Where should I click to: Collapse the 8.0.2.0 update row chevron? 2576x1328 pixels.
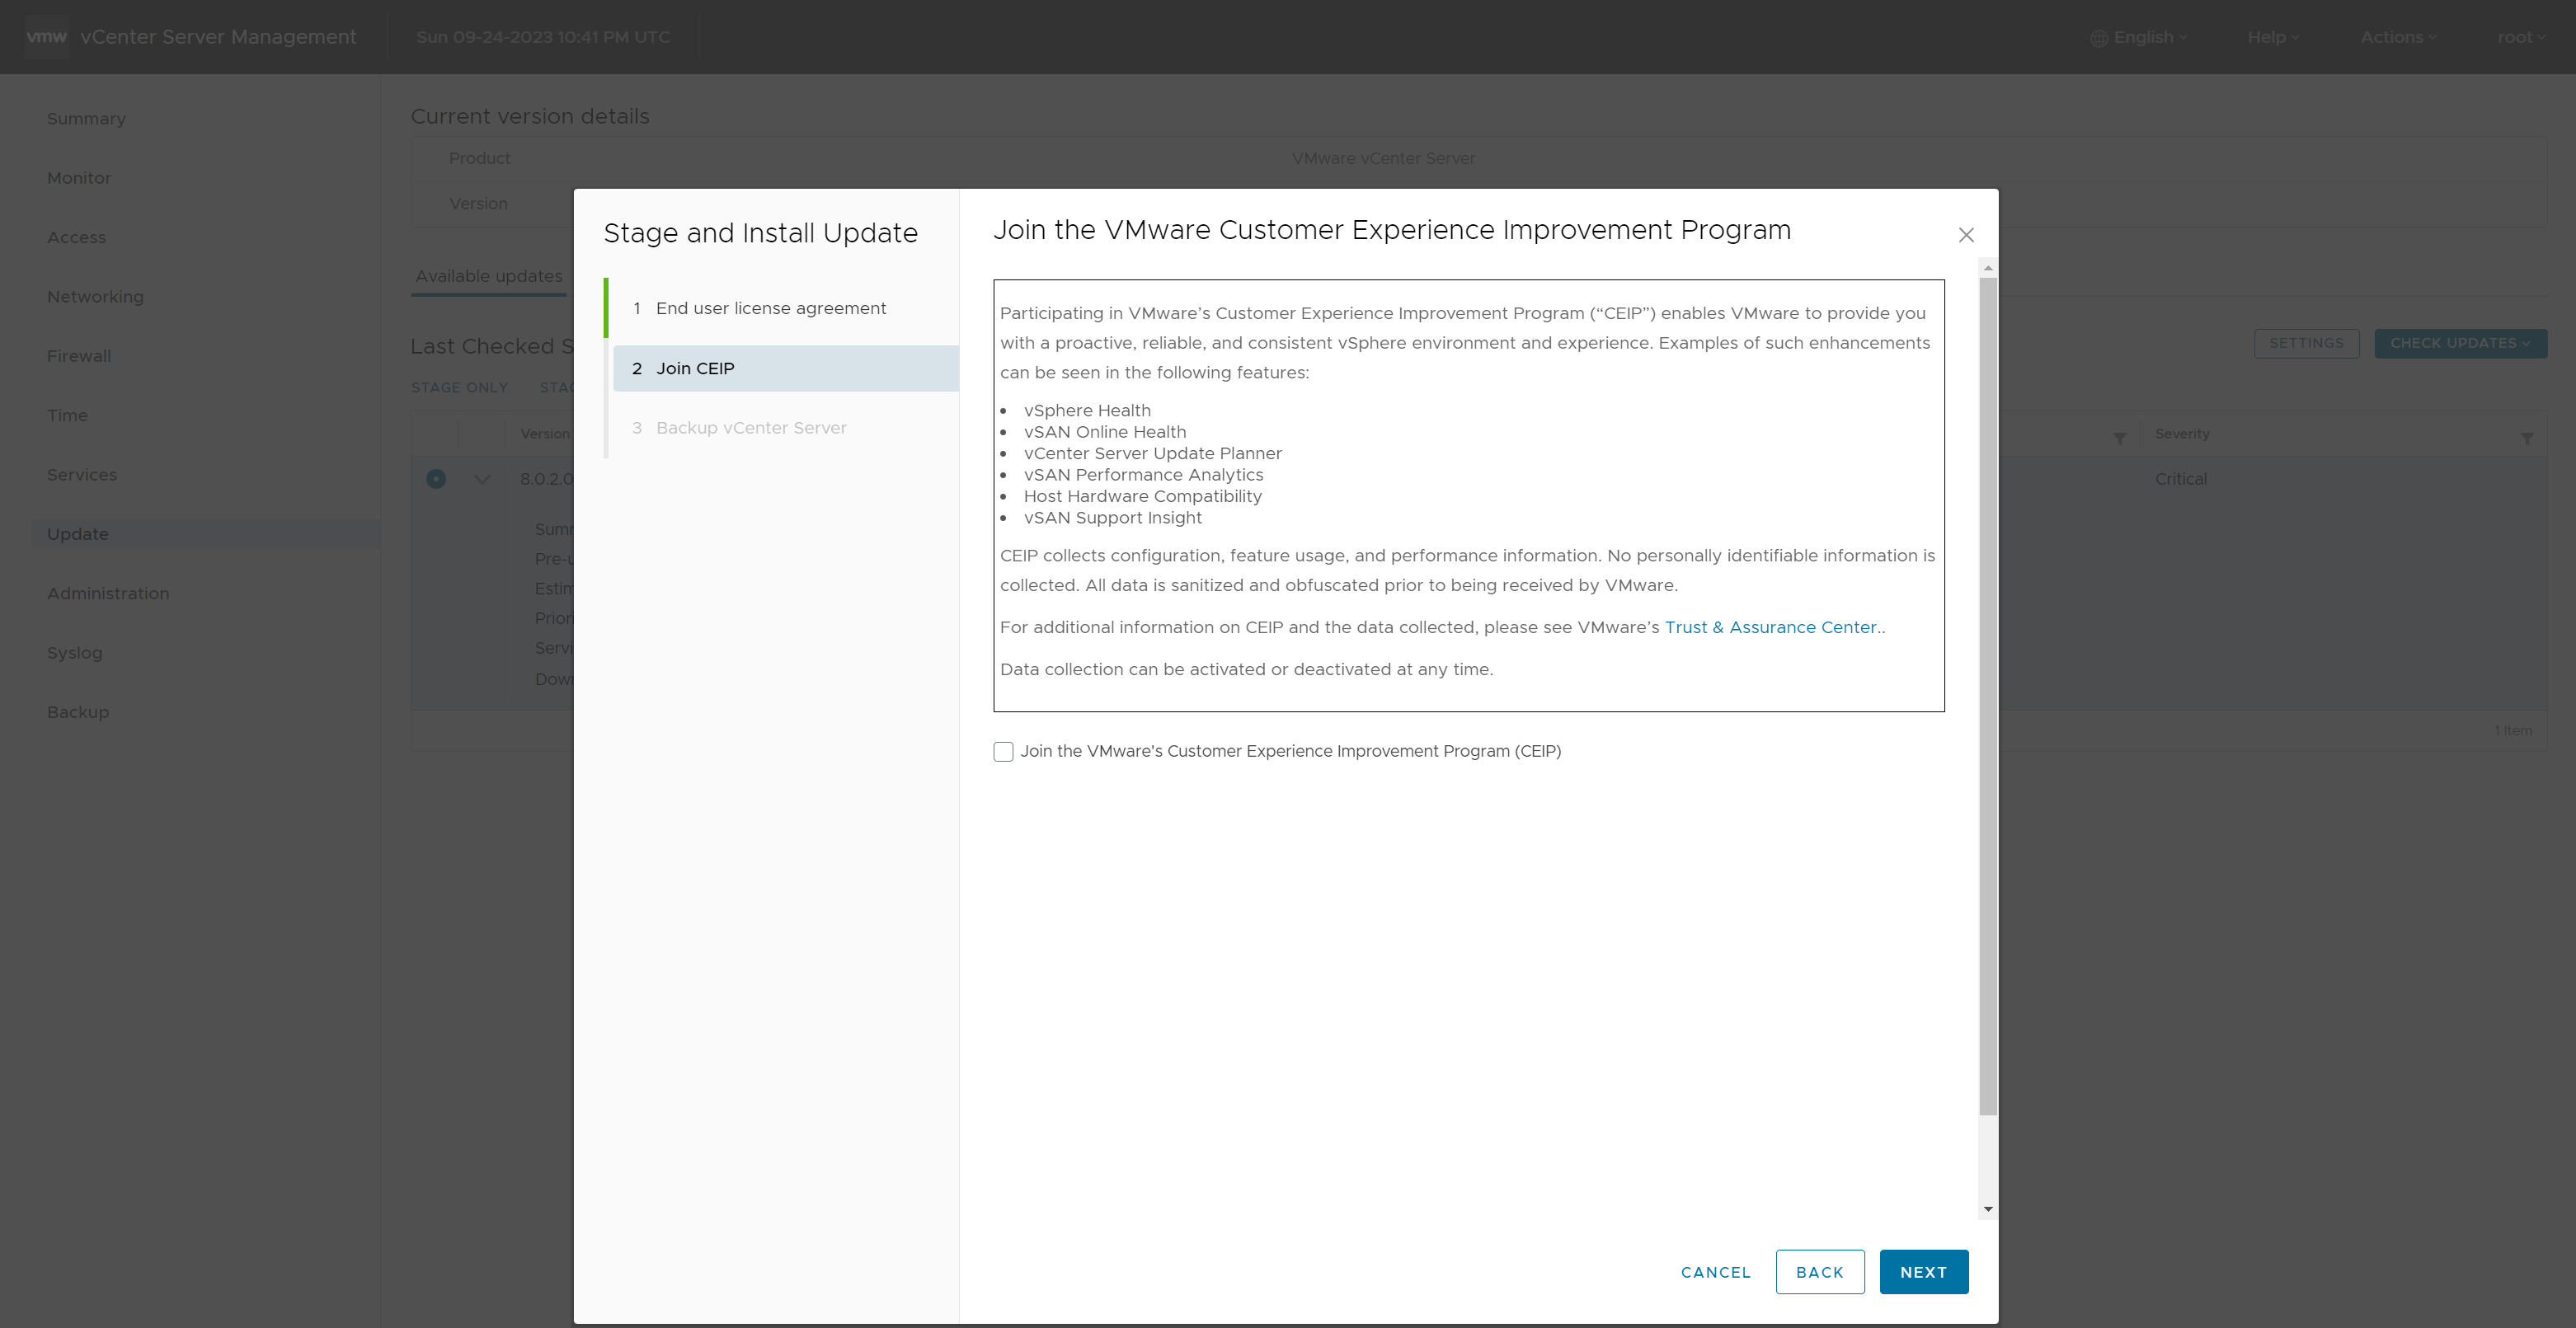(x=482, y=479)
